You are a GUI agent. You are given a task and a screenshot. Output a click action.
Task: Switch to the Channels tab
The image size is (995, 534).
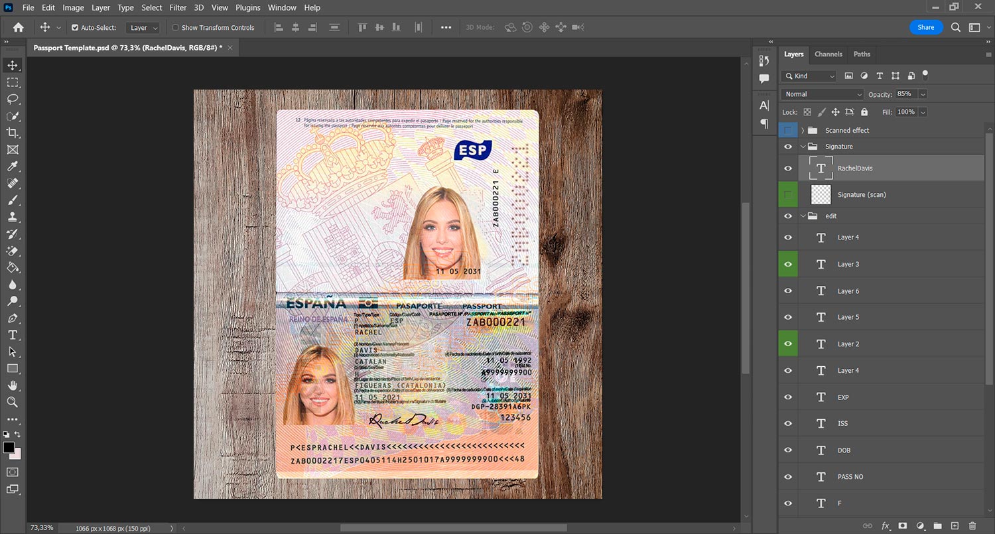[x=829, y=54]
